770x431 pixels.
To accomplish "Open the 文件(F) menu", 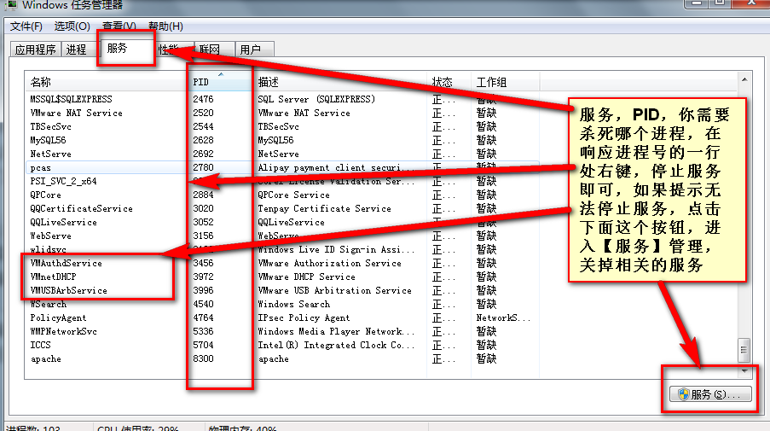I will [26, 26].
